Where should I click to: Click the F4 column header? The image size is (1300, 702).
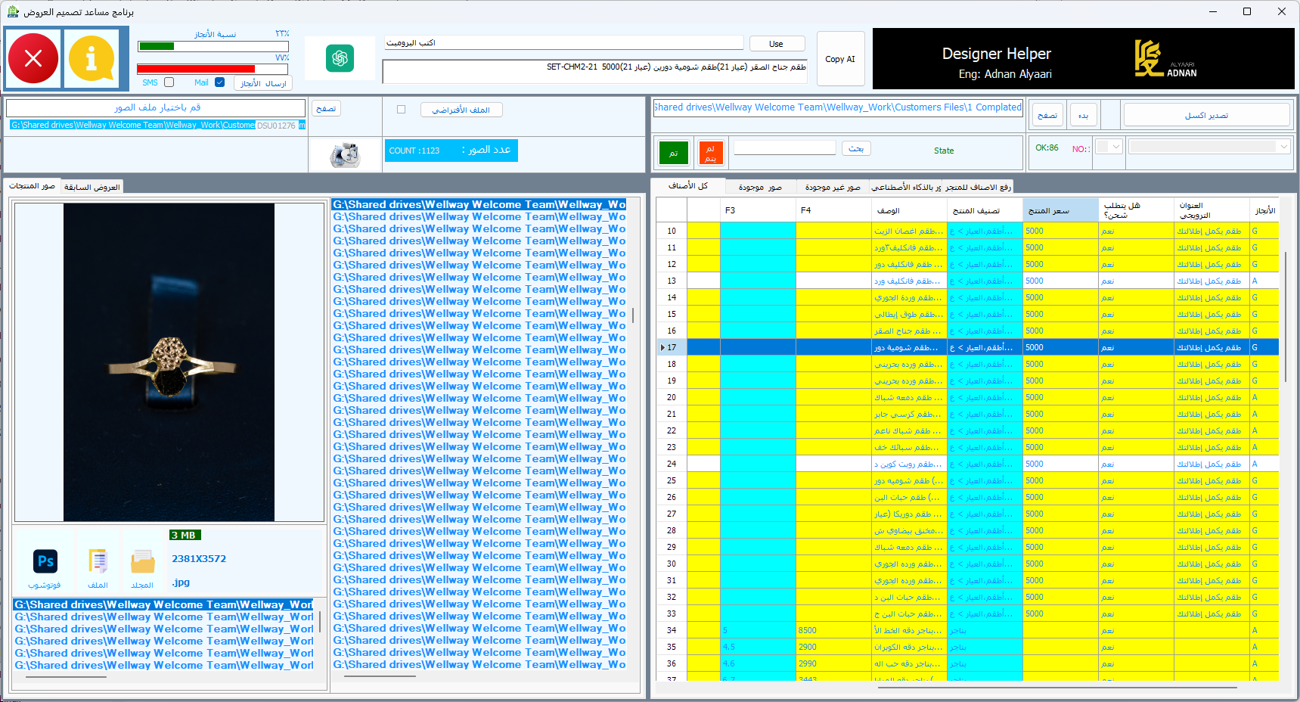833,210
